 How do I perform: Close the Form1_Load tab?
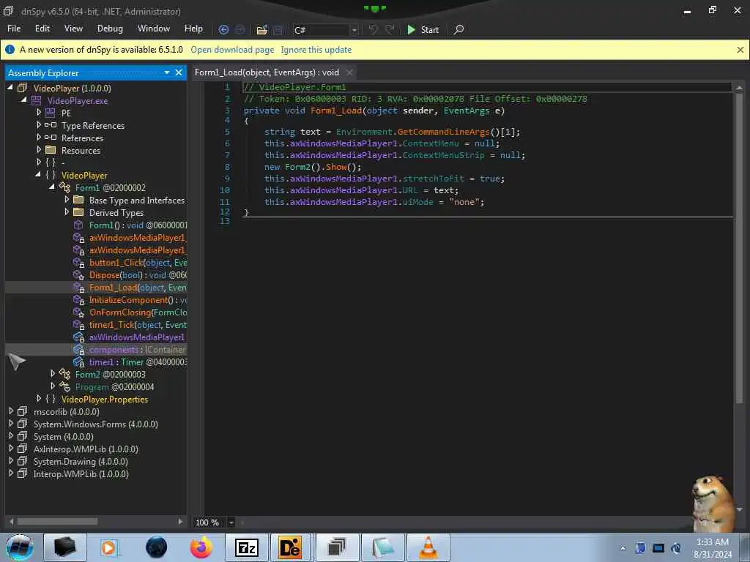(349, 72)
